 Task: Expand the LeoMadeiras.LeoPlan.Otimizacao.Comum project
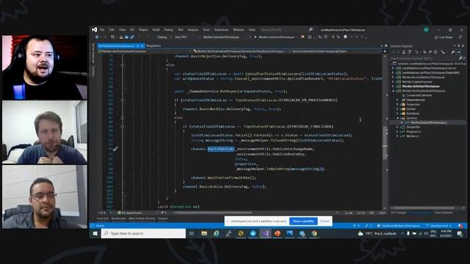pos(393,68)
